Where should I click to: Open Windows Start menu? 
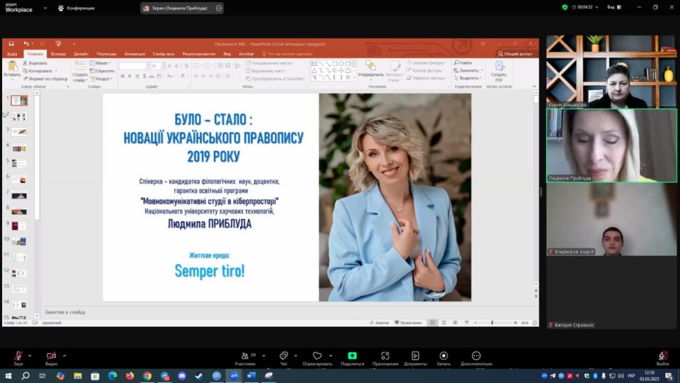(7, 376)
